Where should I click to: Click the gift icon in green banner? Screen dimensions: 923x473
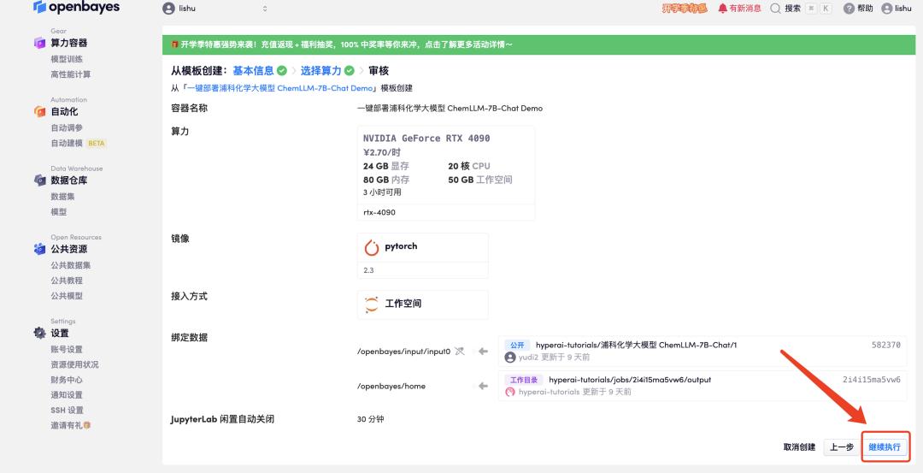(175, 44)
